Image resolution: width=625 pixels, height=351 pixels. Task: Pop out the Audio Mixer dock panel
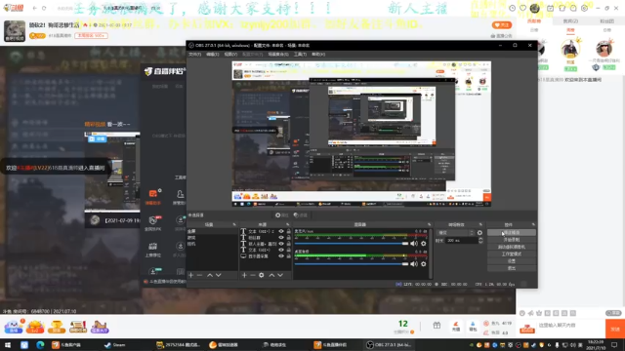coord(430,224)
